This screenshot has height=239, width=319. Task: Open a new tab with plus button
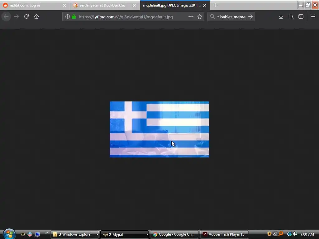click(x=215, y=5)
